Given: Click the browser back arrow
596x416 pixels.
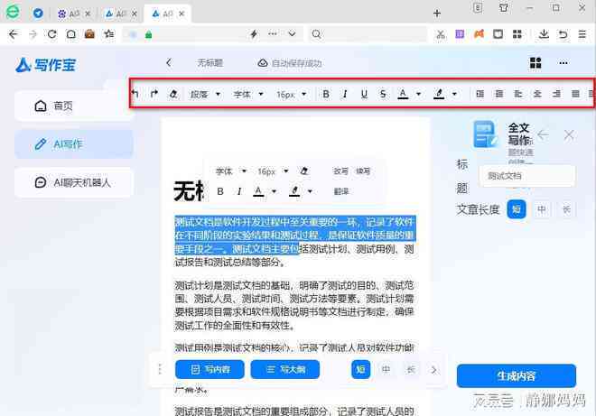Looking at the screenshot, I should click(14, 34).
